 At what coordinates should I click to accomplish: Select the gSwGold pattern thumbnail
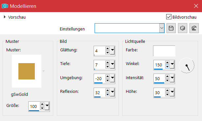[27, 71]
